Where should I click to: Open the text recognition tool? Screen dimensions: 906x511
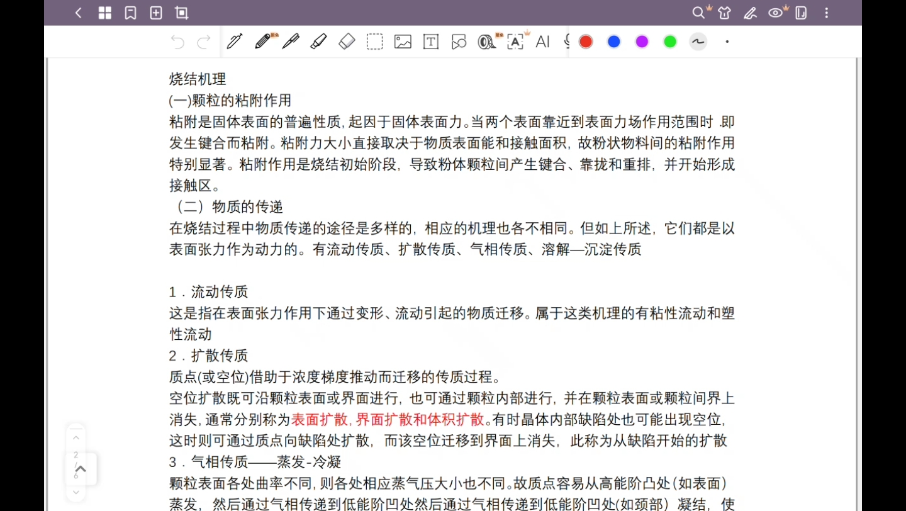coord(515,42)
